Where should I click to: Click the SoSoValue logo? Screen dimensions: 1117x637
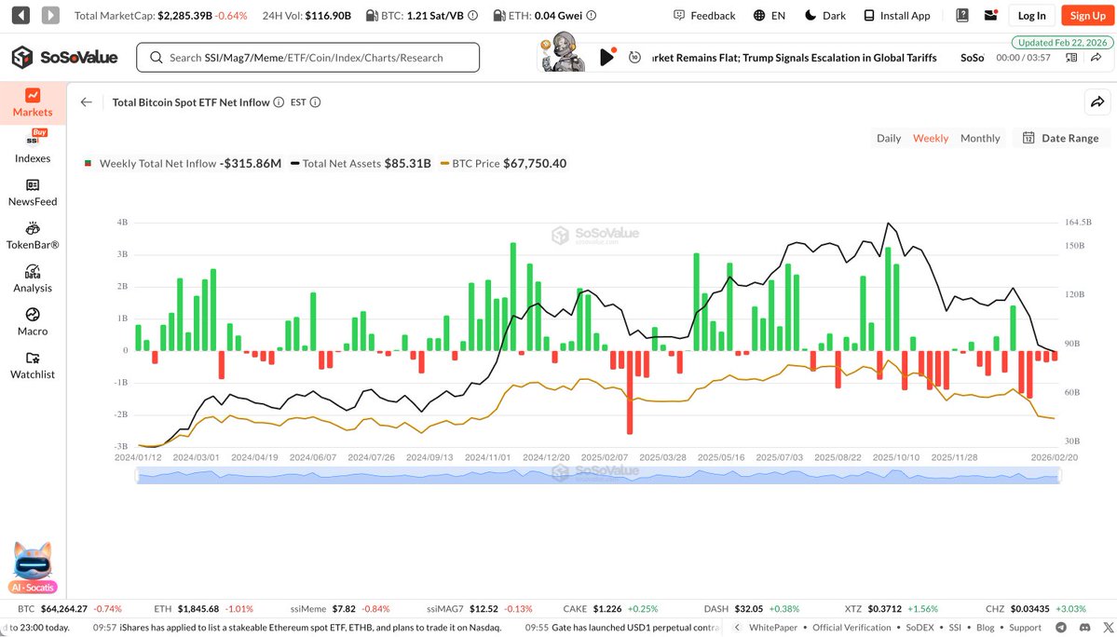pyautogui.click(x=65, y=57)
